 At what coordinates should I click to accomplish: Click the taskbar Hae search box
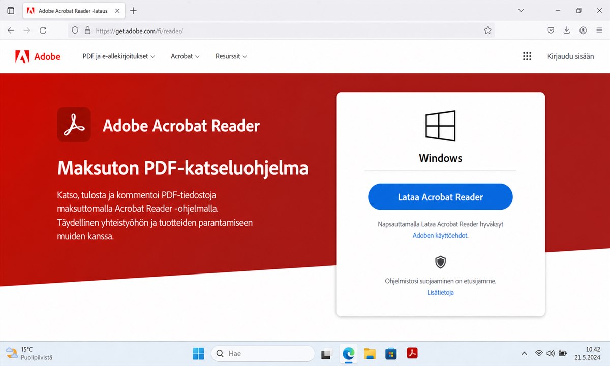click(x=263, y=353)
